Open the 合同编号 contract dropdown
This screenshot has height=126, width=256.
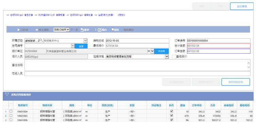click(73, 46)
